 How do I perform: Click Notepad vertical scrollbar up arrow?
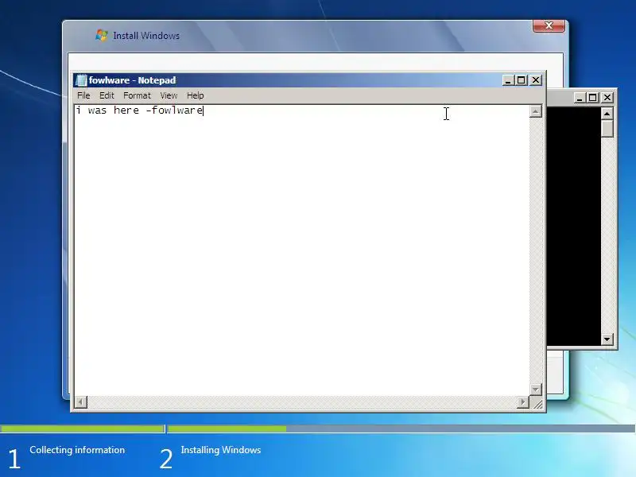[x=535, y=111]
